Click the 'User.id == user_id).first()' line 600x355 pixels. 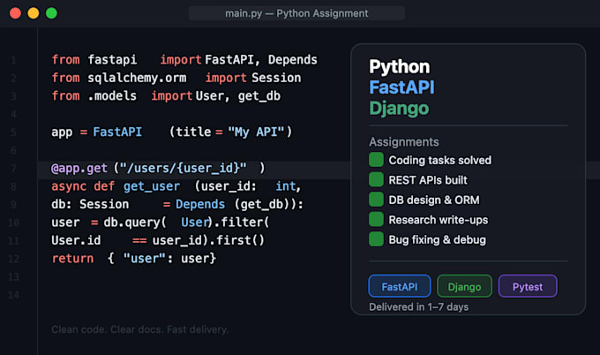click(x=158, y=240)
